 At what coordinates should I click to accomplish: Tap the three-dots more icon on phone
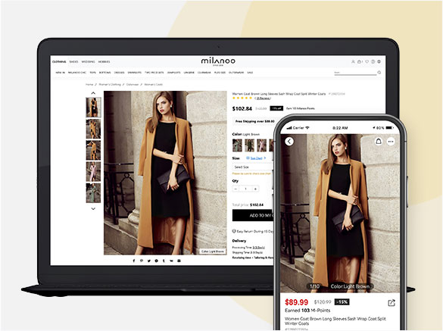coord(391,141)
